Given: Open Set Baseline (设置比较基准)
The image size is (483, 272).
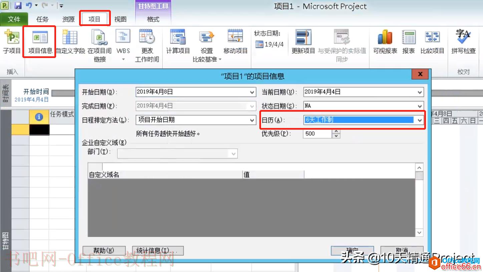Looking at the screenshot, I should pyautogui.click(x=207, y=46).
